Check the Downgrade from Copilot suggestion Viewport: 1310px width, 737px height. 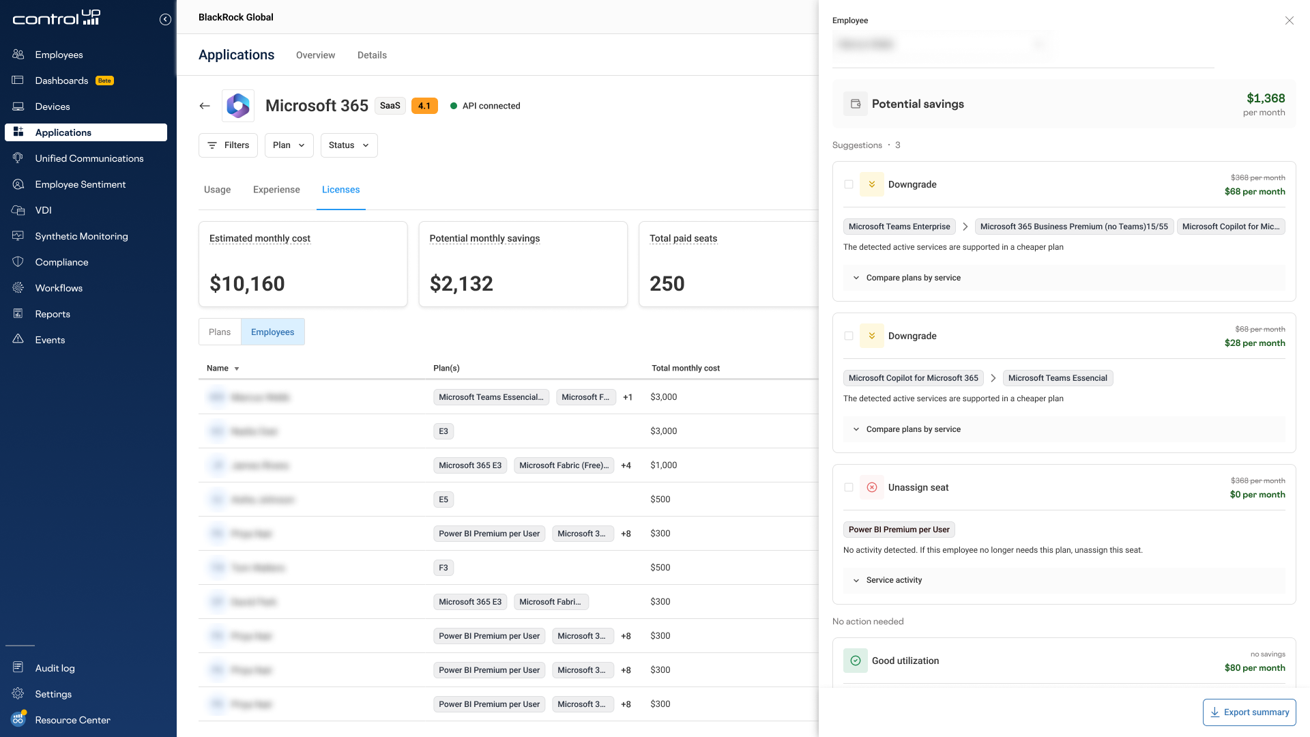[x=849, y=336]
